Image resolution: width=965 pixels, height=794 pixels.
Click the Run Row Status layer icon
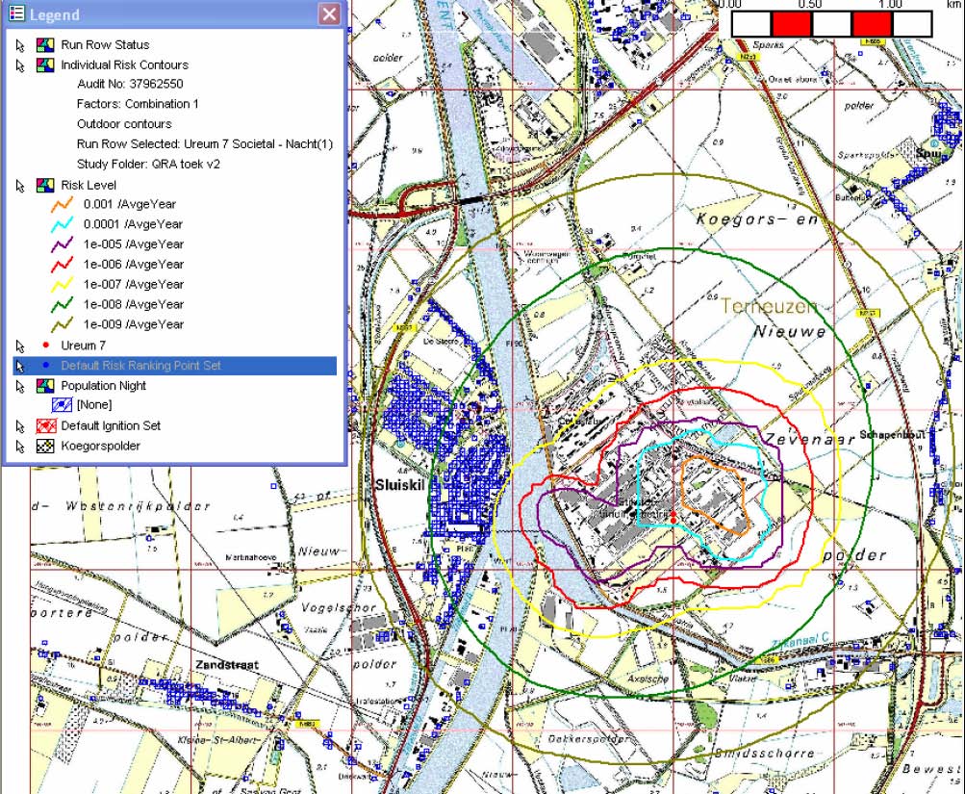(x=45, y=45)
